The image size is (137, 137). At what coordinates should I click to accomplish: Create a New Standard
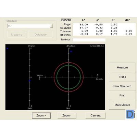(122, 86)
